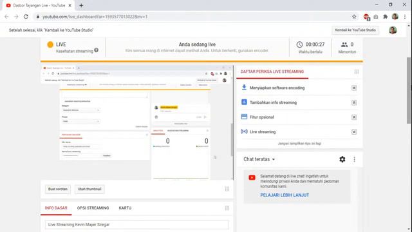Click the site lock icon in address bar

click(x=38, y=17)
